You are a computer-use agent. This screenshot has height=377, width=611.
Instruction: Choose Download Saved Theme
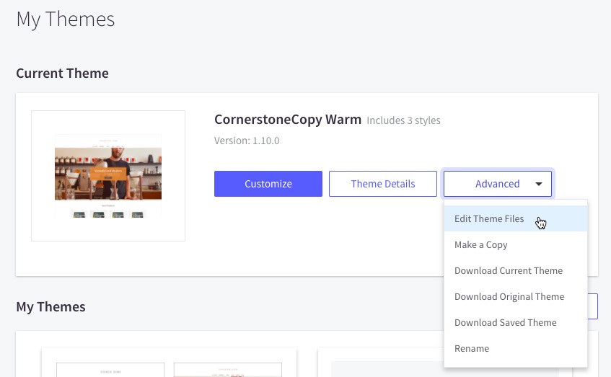pyautogui.click(x=505, y=323)
